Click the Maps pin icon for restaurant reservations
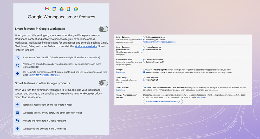The width and height of the screenshot is (260, 139). (x=17, y=105)
